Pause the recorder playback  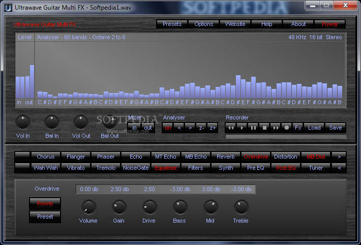coord(253,128)
